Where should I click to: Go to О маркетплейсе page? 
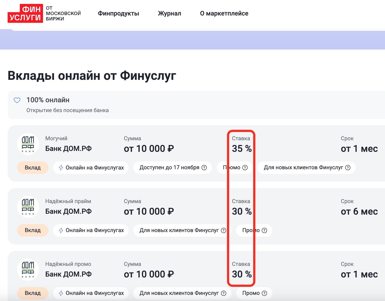(x=224, y=13)
